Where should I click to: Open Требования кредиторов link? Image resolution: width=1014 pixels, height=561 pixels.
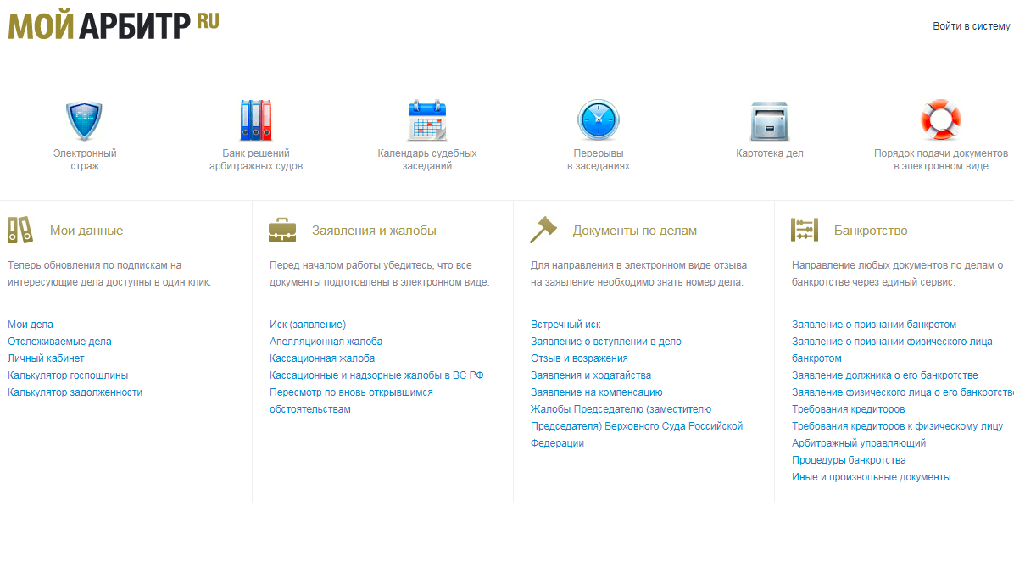[849, 409]
